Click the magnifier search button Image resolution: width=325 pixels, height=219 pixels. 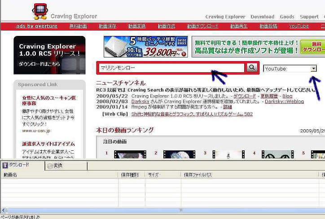pos(252,67)
